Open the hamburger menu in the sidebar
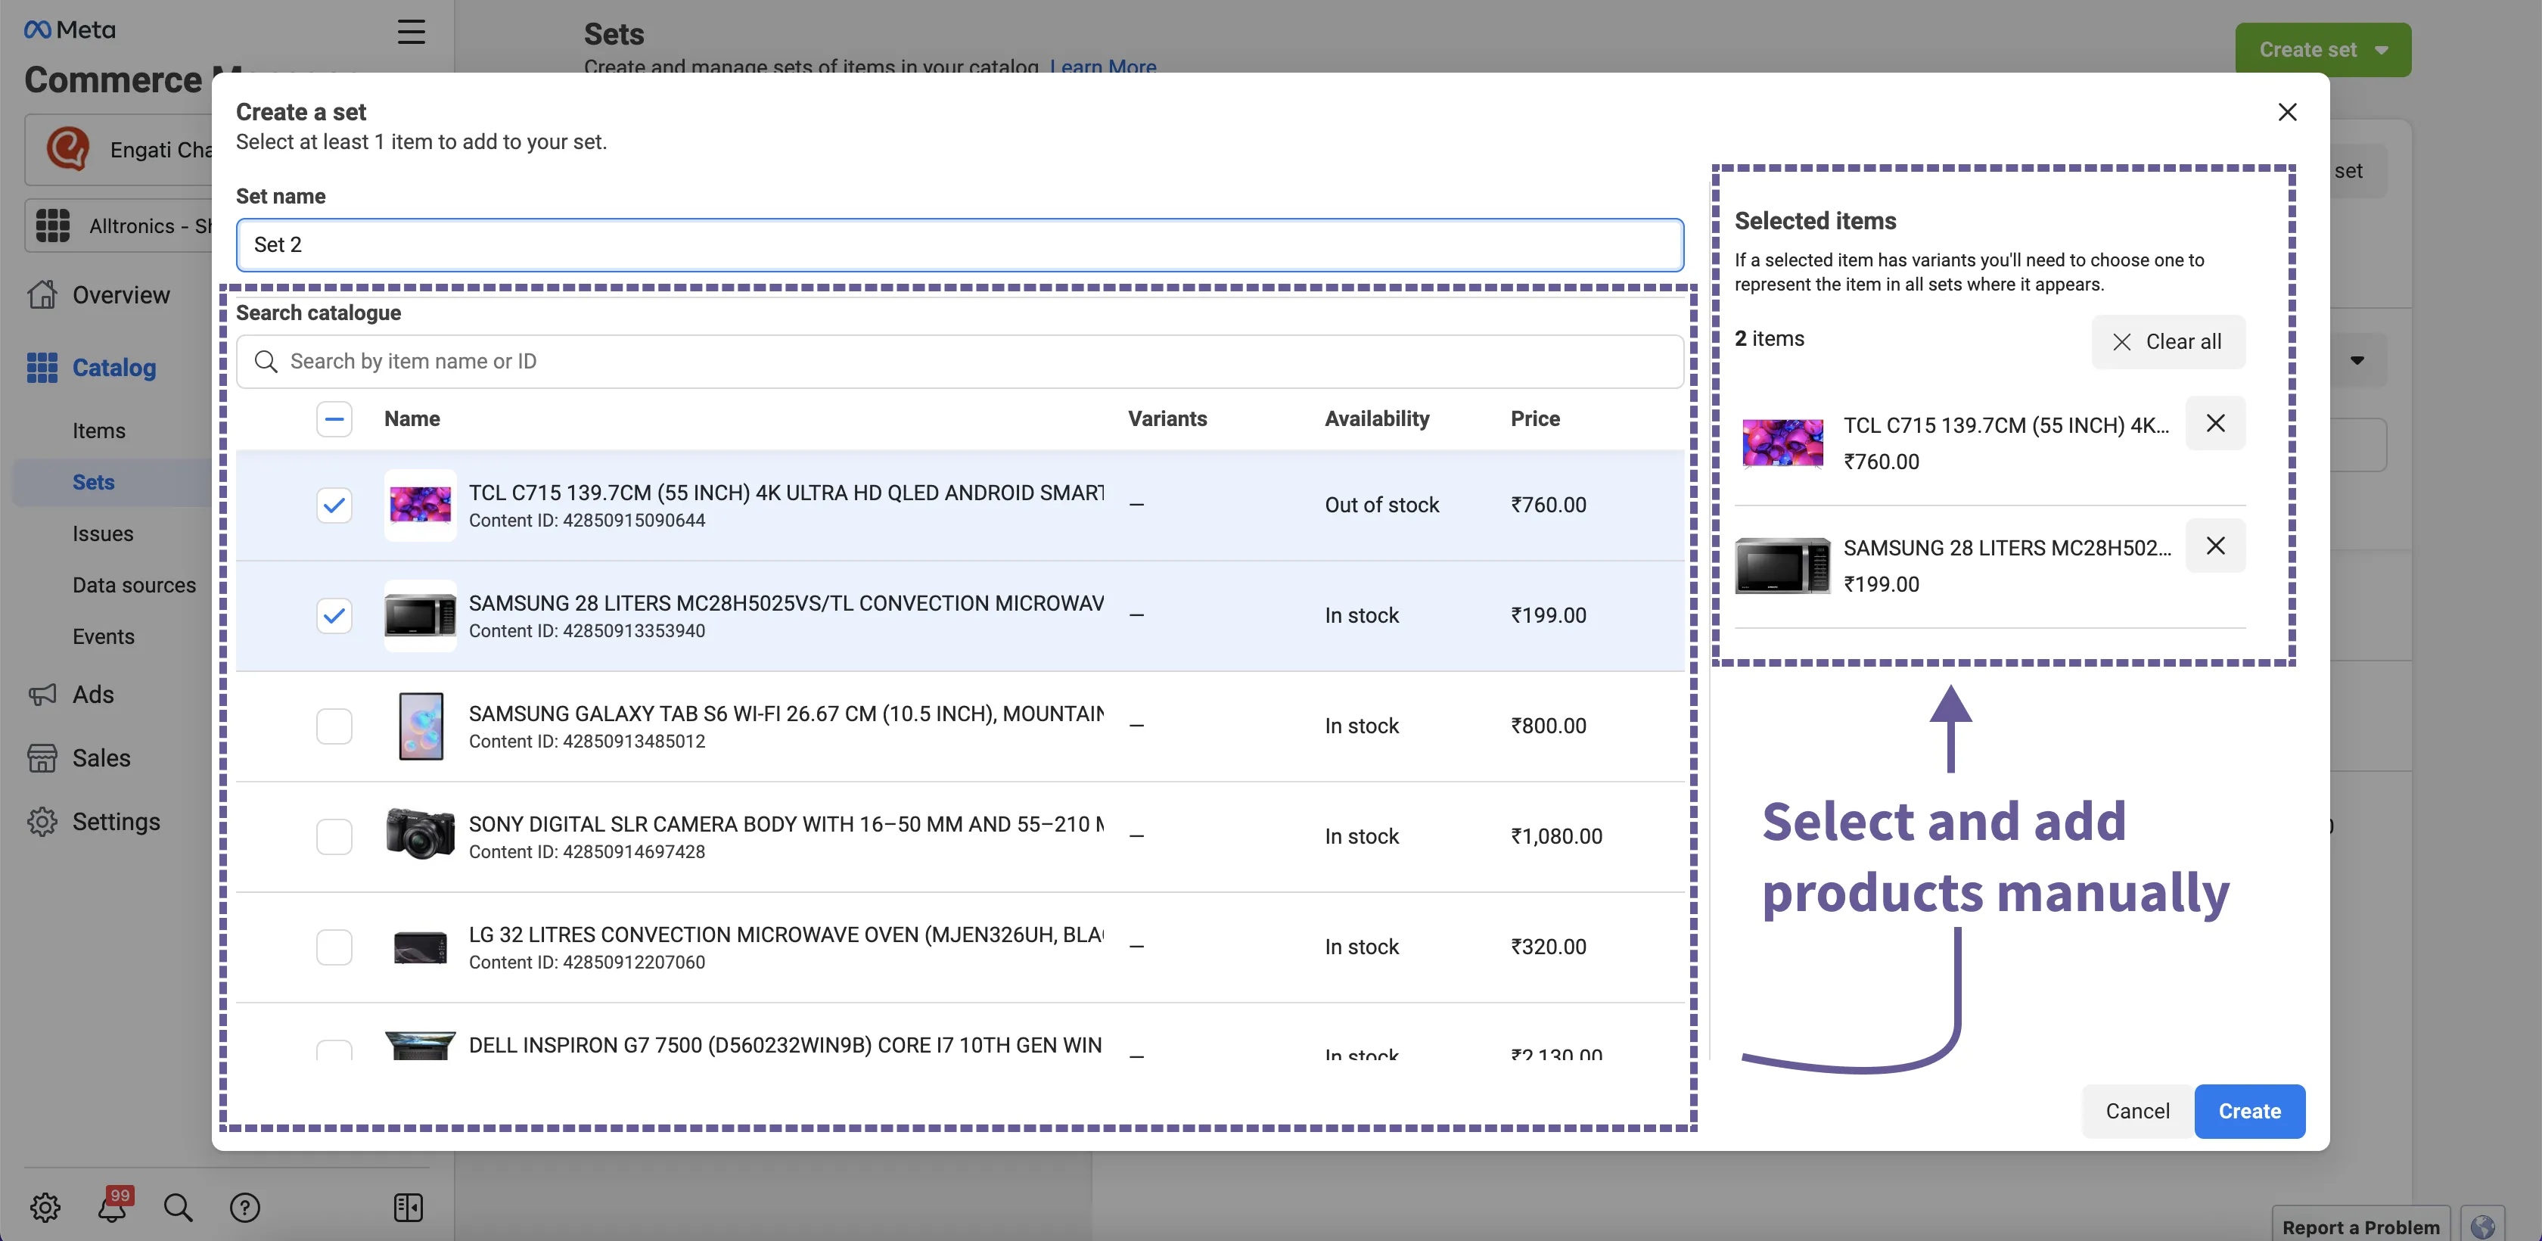The height and width of the screenshot is (1241, 2542). 411,32
